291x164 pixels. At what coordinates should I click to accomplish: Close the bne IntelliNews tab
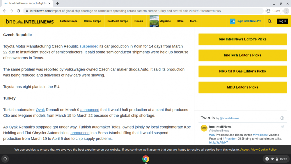coord(49,3)
